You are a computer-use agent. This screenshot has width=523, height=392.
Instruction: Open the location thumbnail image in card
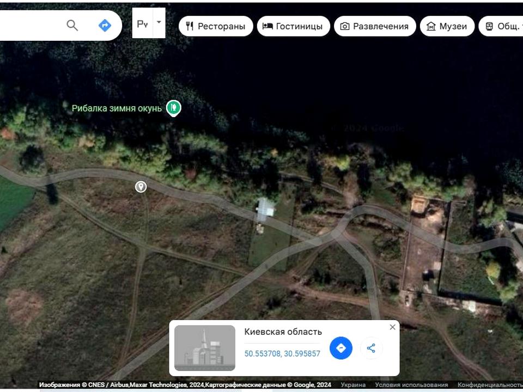pos(205,348)
